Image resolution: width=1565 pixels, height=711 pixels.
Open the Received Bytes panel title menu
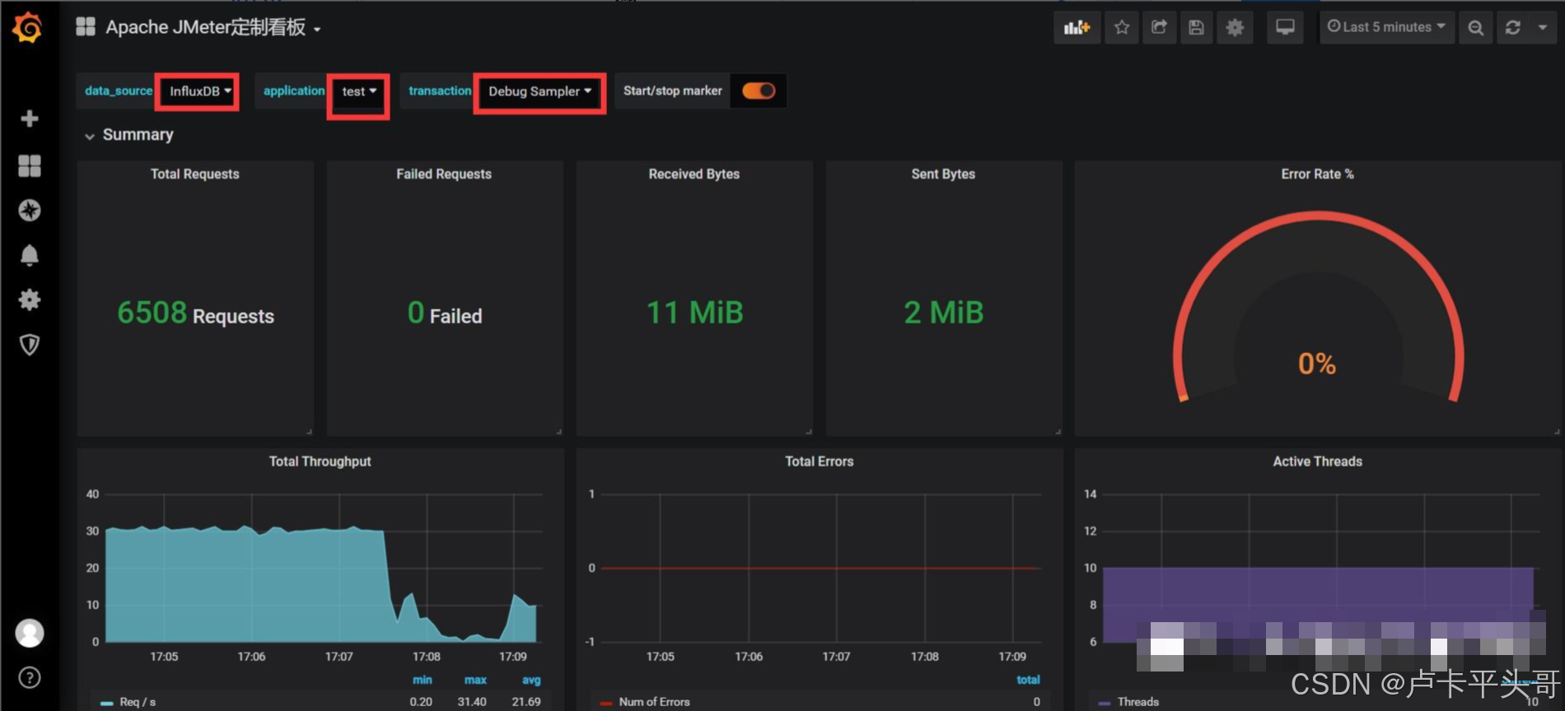[x=694, y=174]
